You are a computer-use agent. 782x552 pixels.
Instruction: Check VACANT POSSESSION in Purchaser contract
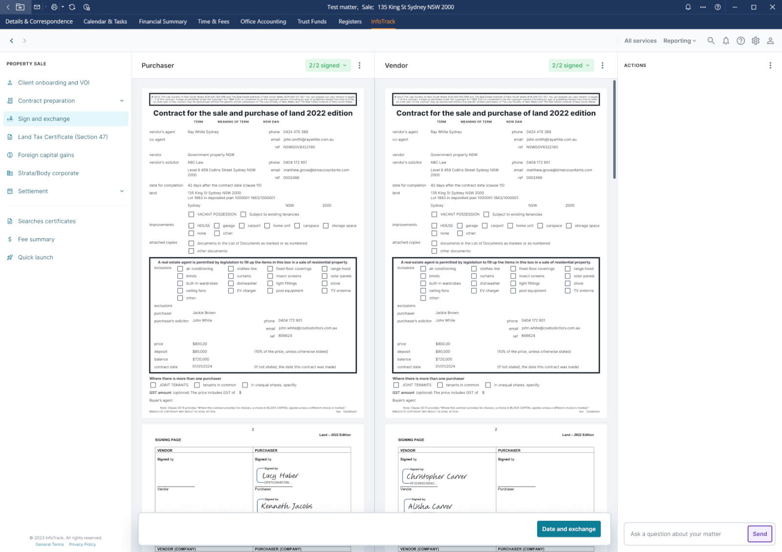(191, 214)
